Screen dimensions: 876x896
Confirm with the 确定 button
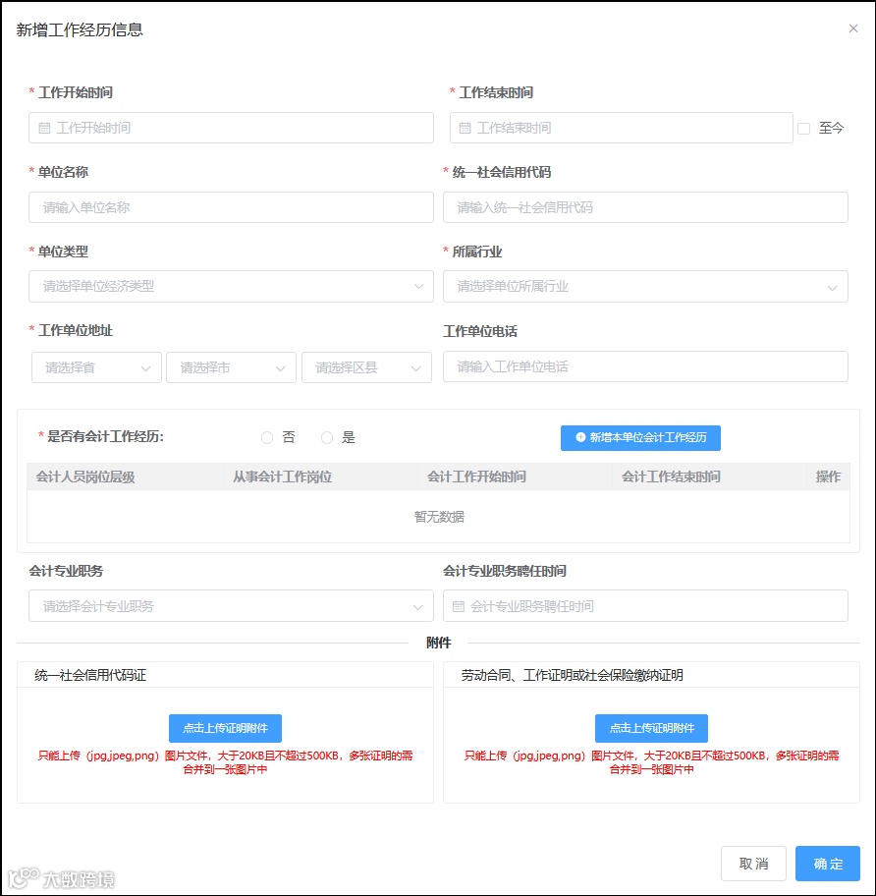click(828, 864)
